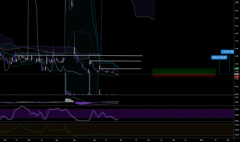Screen dimensions: 240x142
Task: Click the 1.31 current price tag
Action: (x=236, y=74)
